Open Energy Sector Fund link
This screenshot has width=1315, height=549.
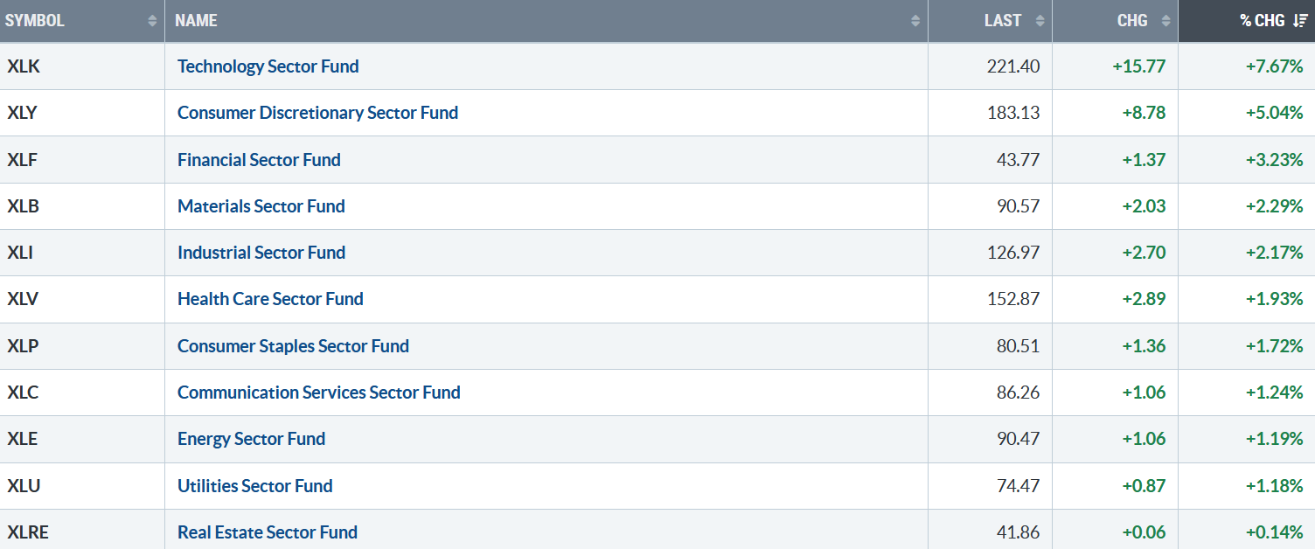point(251,439)
